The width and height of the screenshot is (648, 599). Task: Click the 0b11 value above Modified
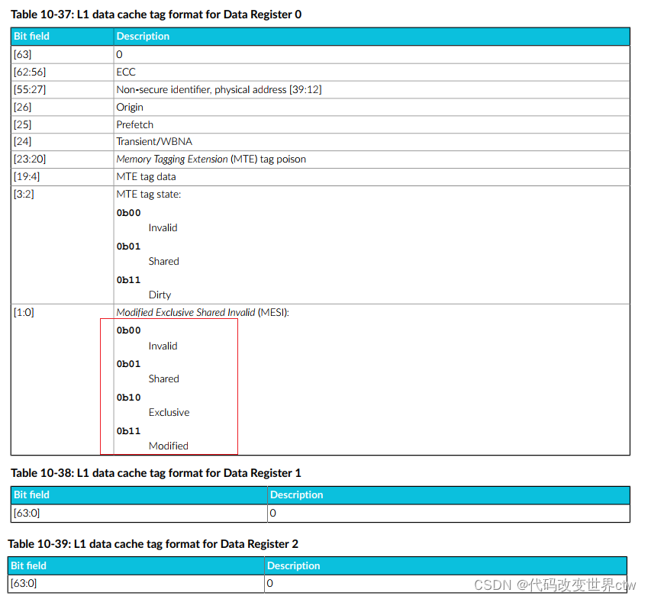coord(128,431)
